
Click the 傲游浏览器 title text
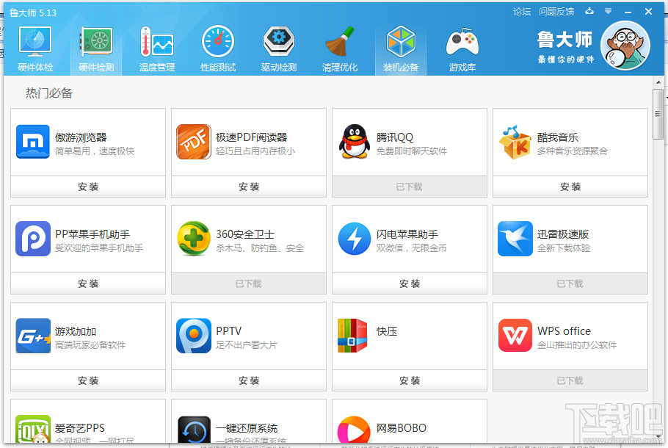(x=81, y=137)
